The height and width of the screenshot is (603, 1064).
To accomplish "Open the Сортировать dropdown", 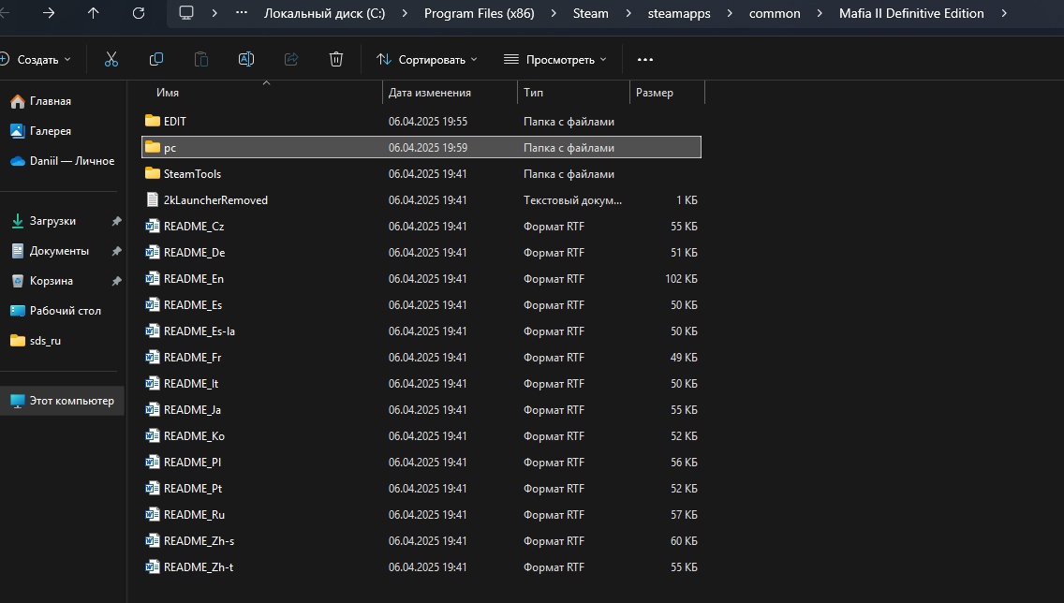I will point(427,60).
